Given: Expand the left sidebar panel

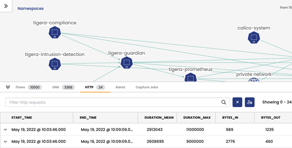Looking at the screenshot, I should (6, 6).
